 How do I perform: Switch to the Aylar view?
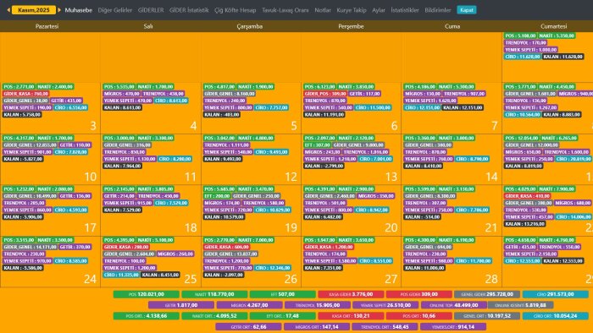[378, 10]
